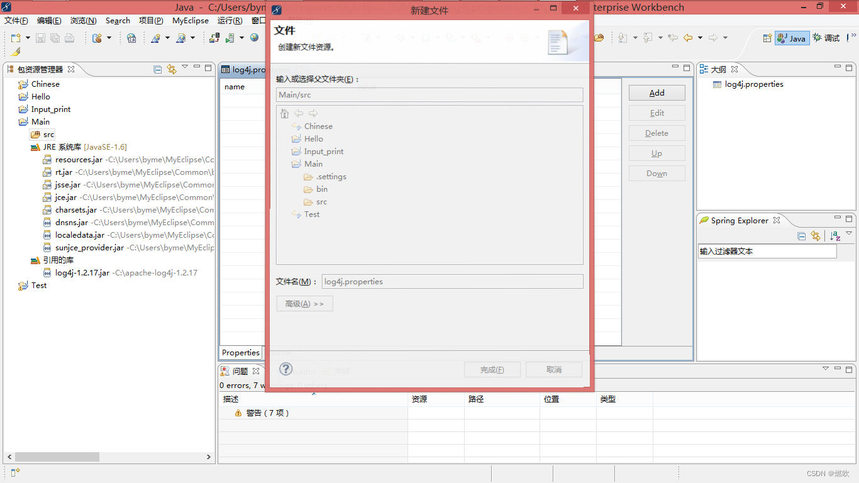Click the Delete button
This screenshot has width=859, height=483.
(657, 133)
